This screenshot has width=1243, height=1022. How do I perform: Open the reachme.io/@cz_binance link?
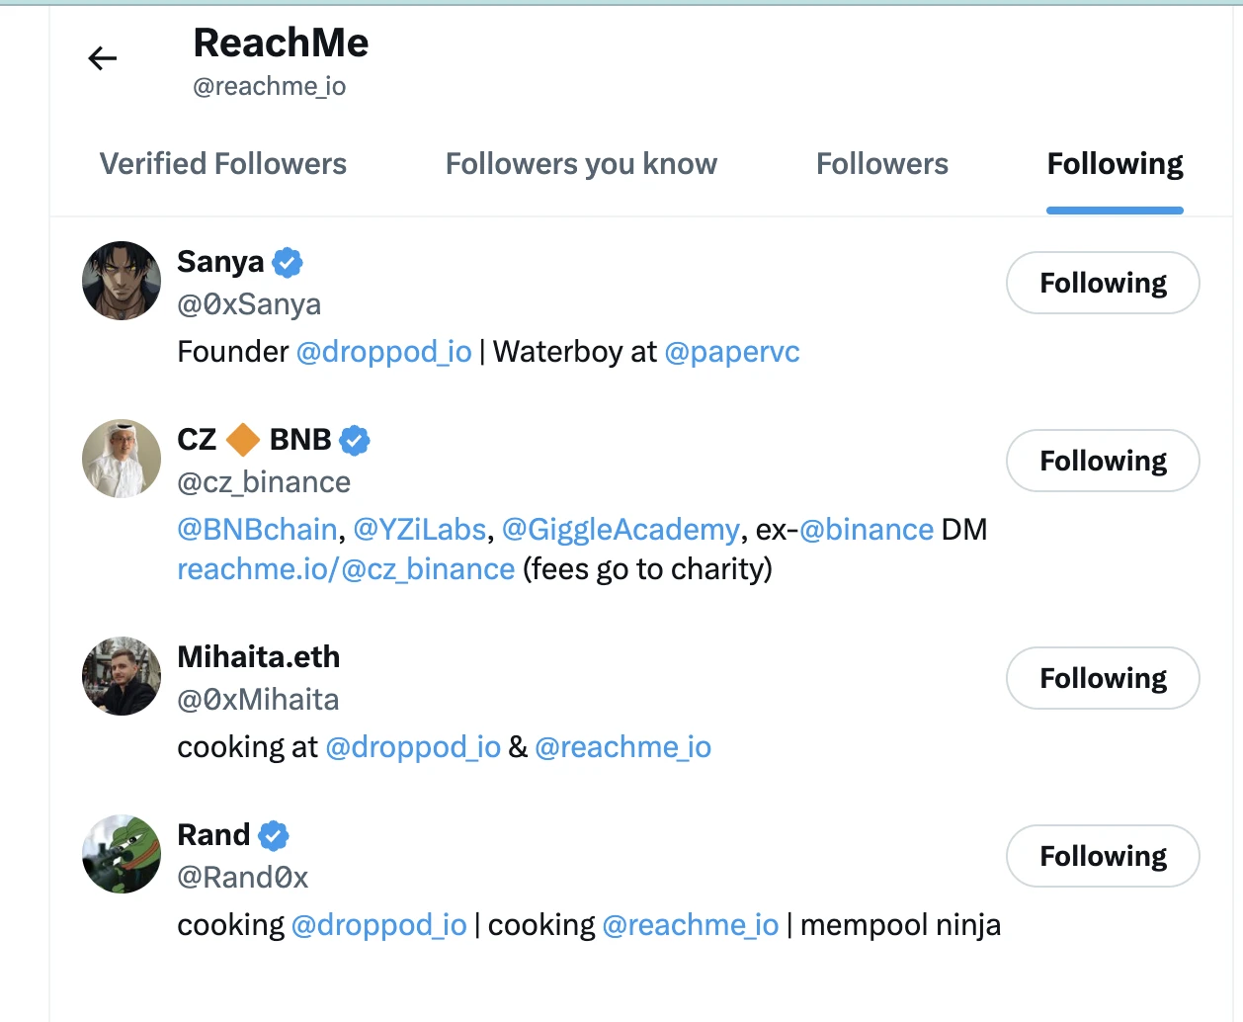(x=346, y=569)
